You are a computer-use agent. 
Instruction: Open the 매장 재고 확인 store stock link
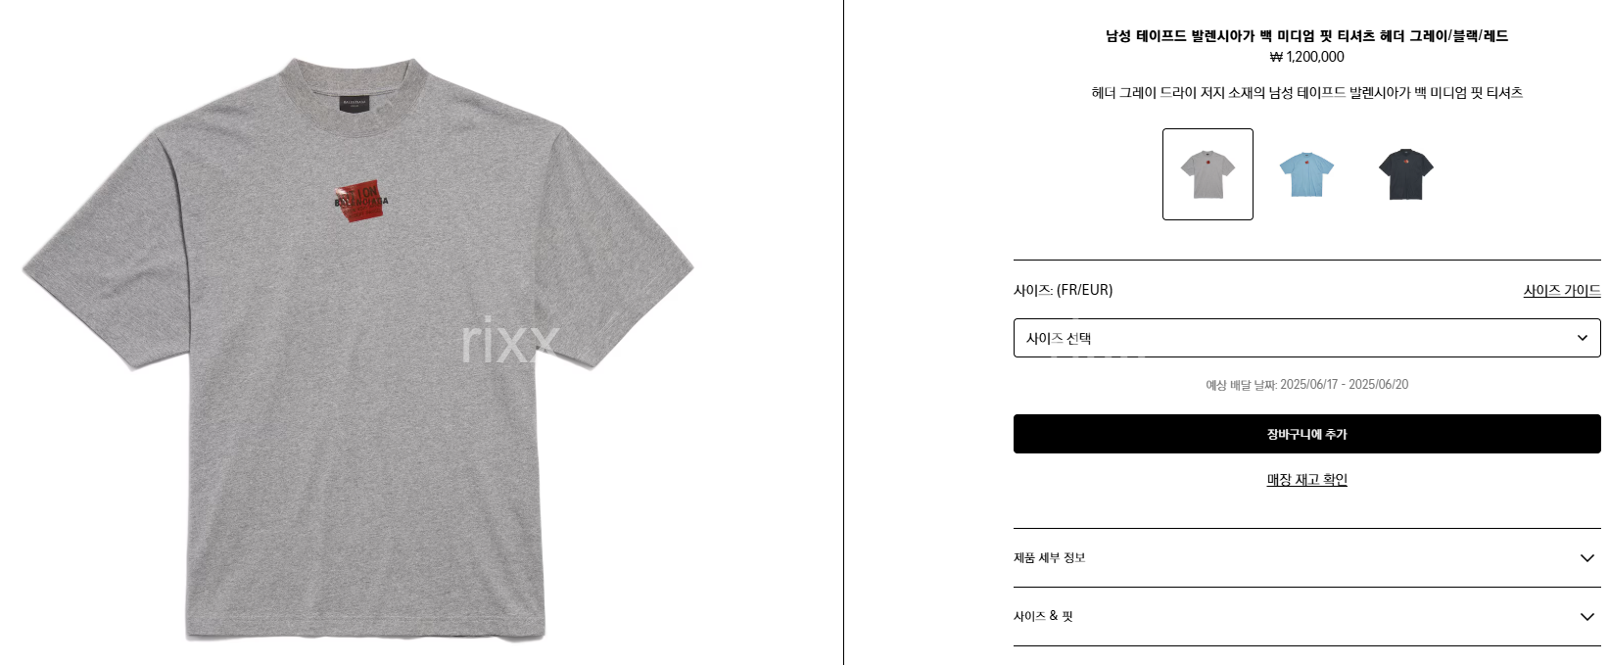1306,480
